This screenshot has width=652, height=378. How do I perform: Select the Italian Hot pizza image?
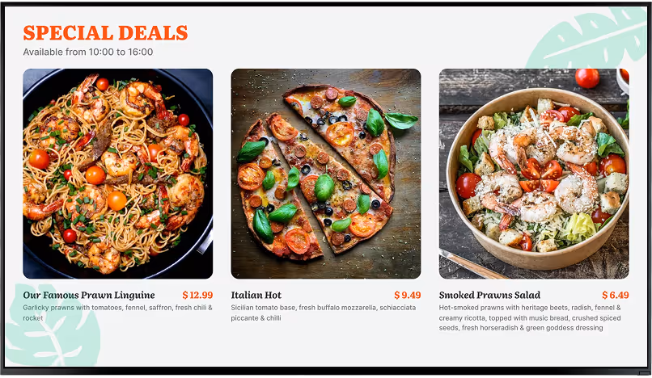(326, 174)
